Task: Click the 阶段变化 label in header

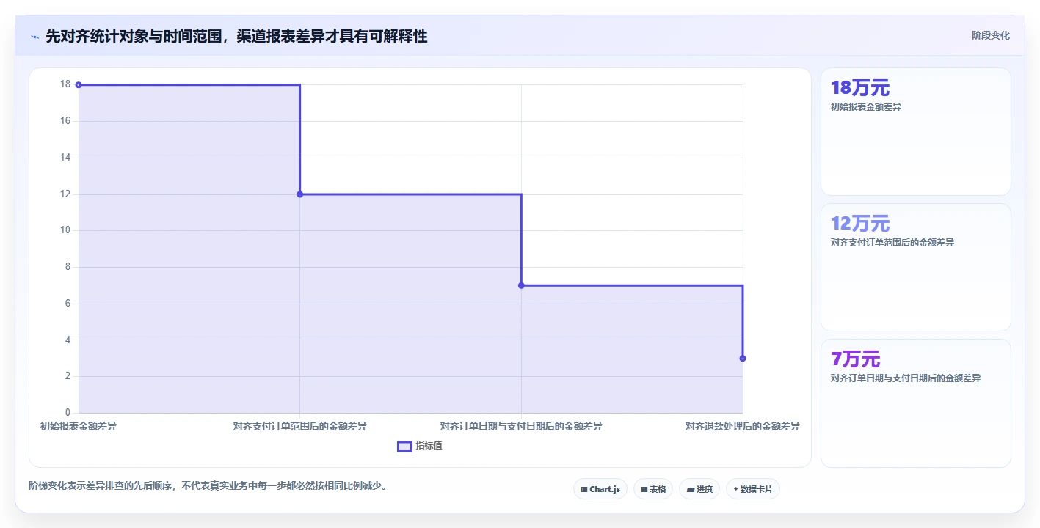Action: [991, 35]
